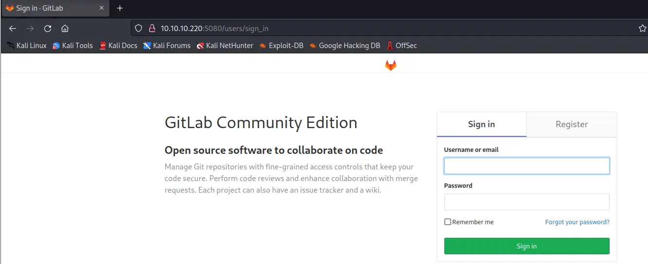The image size is (648, 264).
Task: Open the Google Hacking DB bookmark
Action: [345, 45]
